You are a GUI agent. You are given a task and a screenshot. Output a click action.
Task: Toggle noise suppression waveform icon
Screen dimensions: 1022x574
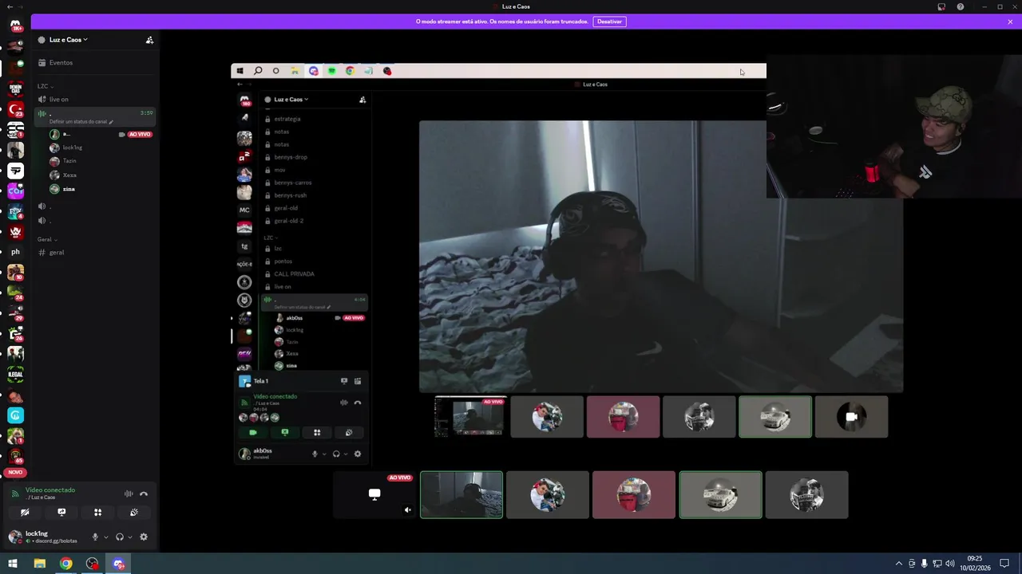pyautogui.click(x=129, y=494)
